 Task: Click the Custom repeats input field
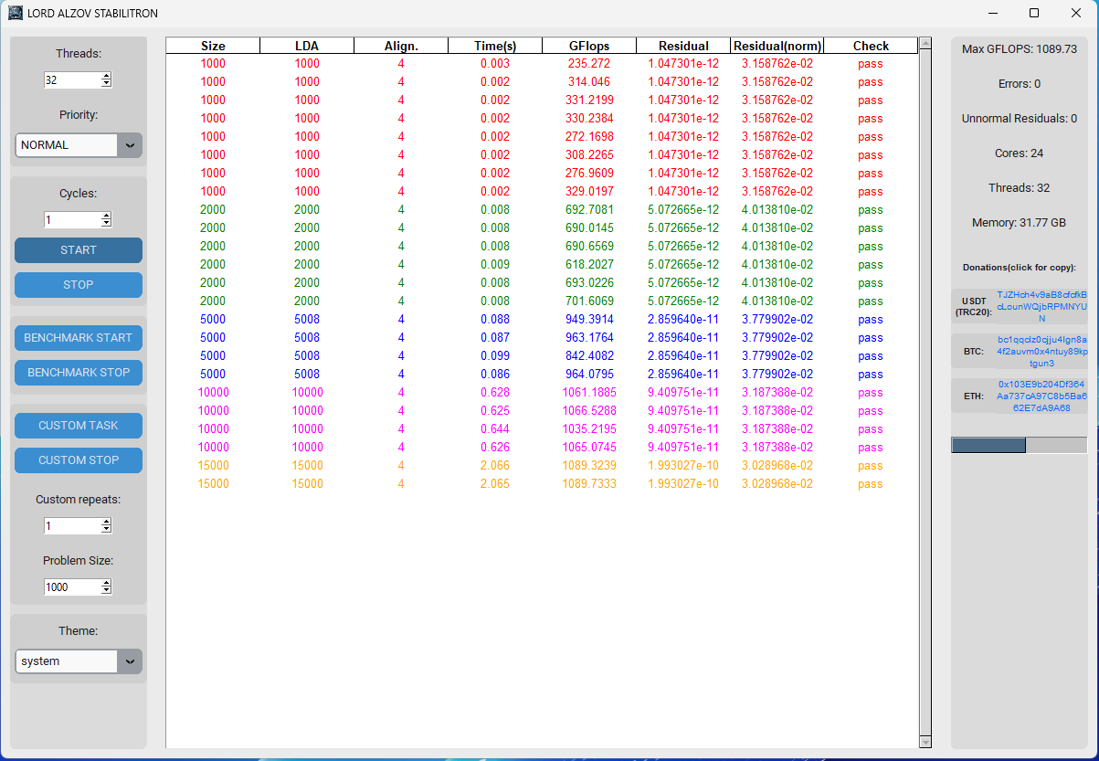[72, 526]
